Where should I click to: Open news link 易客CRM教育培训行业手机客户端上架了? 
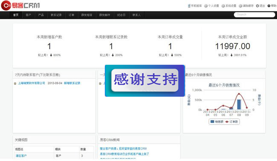tap(124, 154)
